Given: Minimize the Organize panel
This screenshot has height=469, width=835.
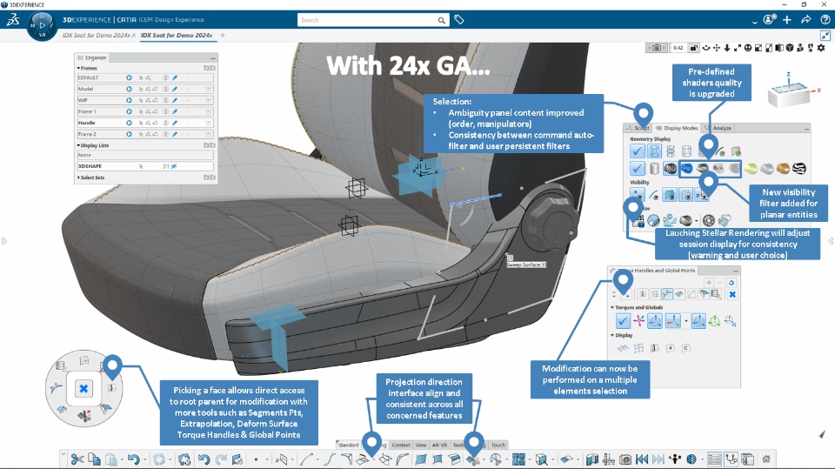Looking at the screenshot, I should pyautogui.click(x=213, y=57).
